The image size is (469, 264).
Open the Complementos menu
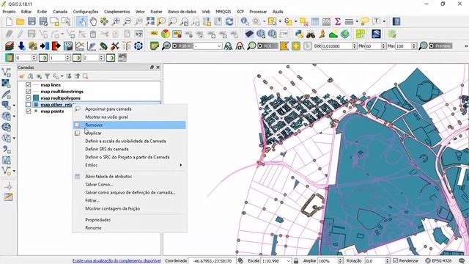pos(117,12)
